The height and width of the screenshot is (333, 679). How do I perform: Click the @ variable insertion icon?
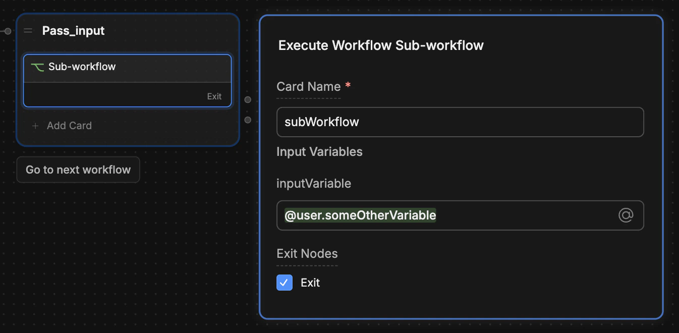tap(626, 215)
